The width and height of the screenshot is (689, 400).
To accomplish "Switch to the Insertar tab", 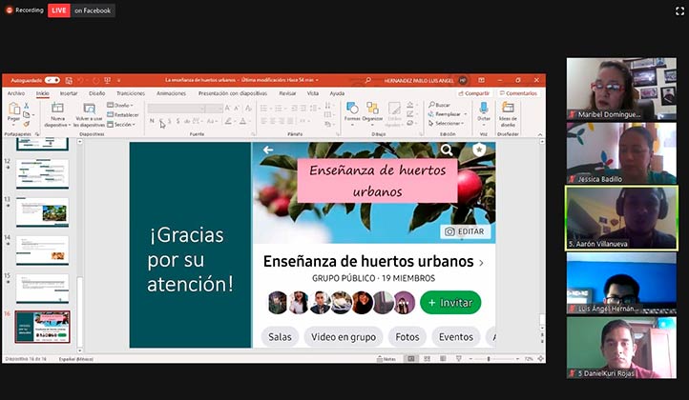I will pos(69,93).
